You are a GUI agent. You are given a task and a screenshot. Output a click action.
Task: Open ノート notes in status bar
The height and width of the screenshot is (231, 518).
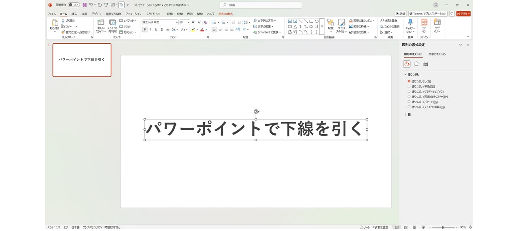[365, 227]
